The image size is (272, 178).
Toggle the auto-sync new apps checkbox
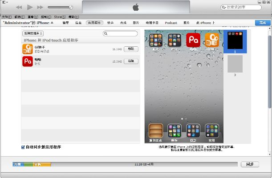pos(23,147)
